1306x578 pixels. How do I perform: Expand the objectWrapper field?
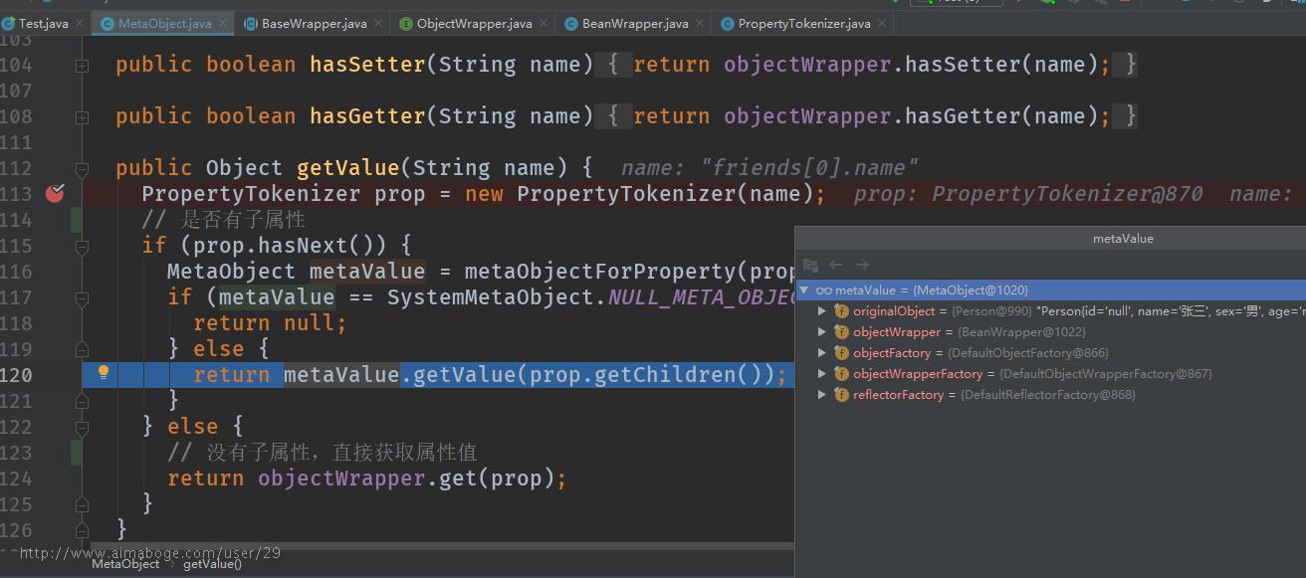[x=822, y=332]
